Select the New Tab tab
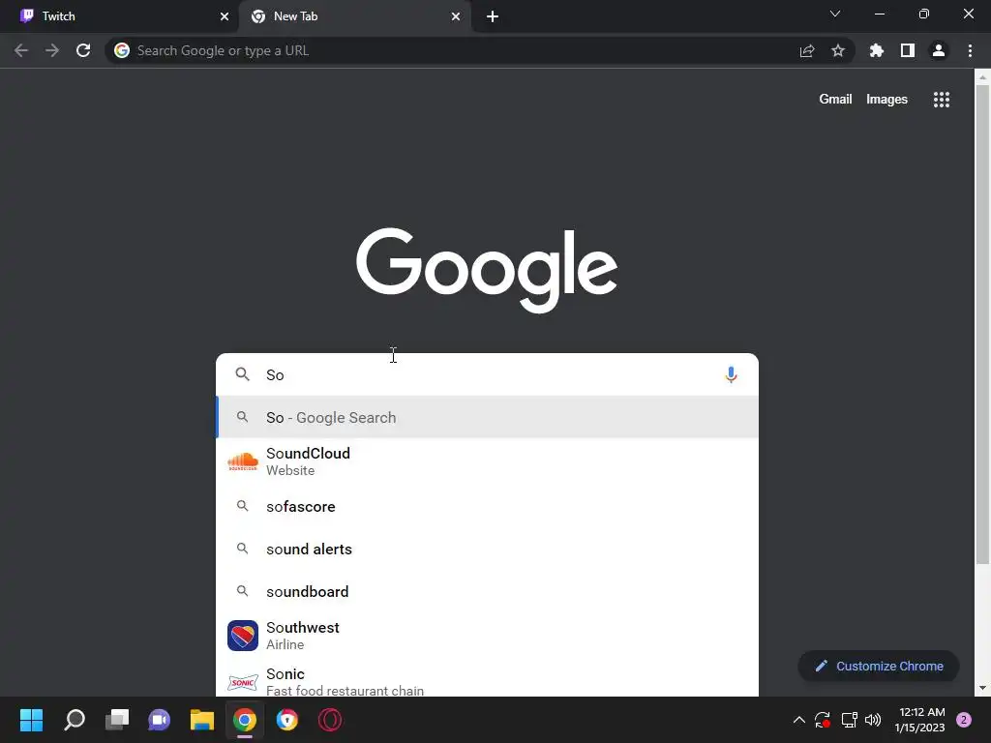 pos(354,16)
